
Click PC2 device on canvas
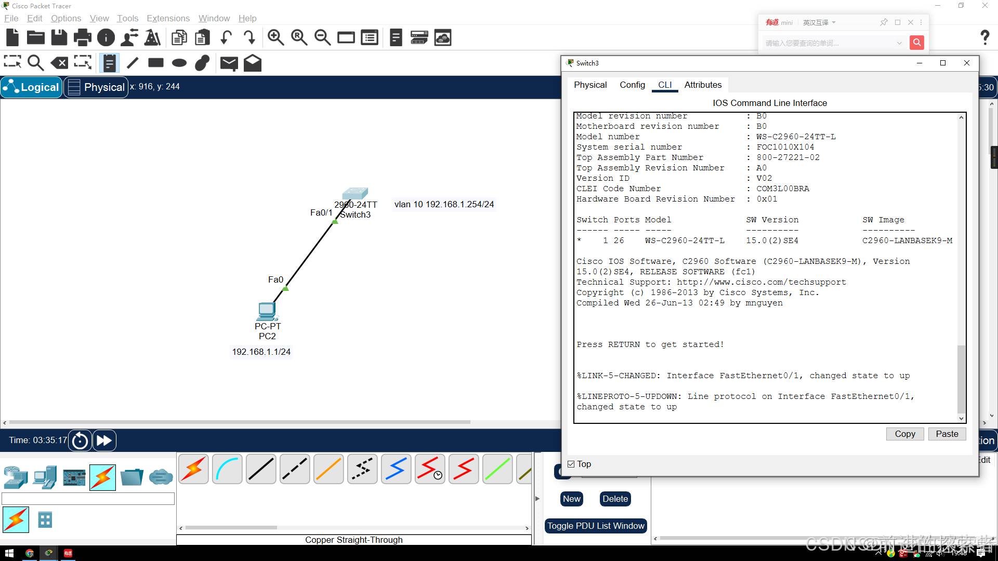(x=267, y=311)
